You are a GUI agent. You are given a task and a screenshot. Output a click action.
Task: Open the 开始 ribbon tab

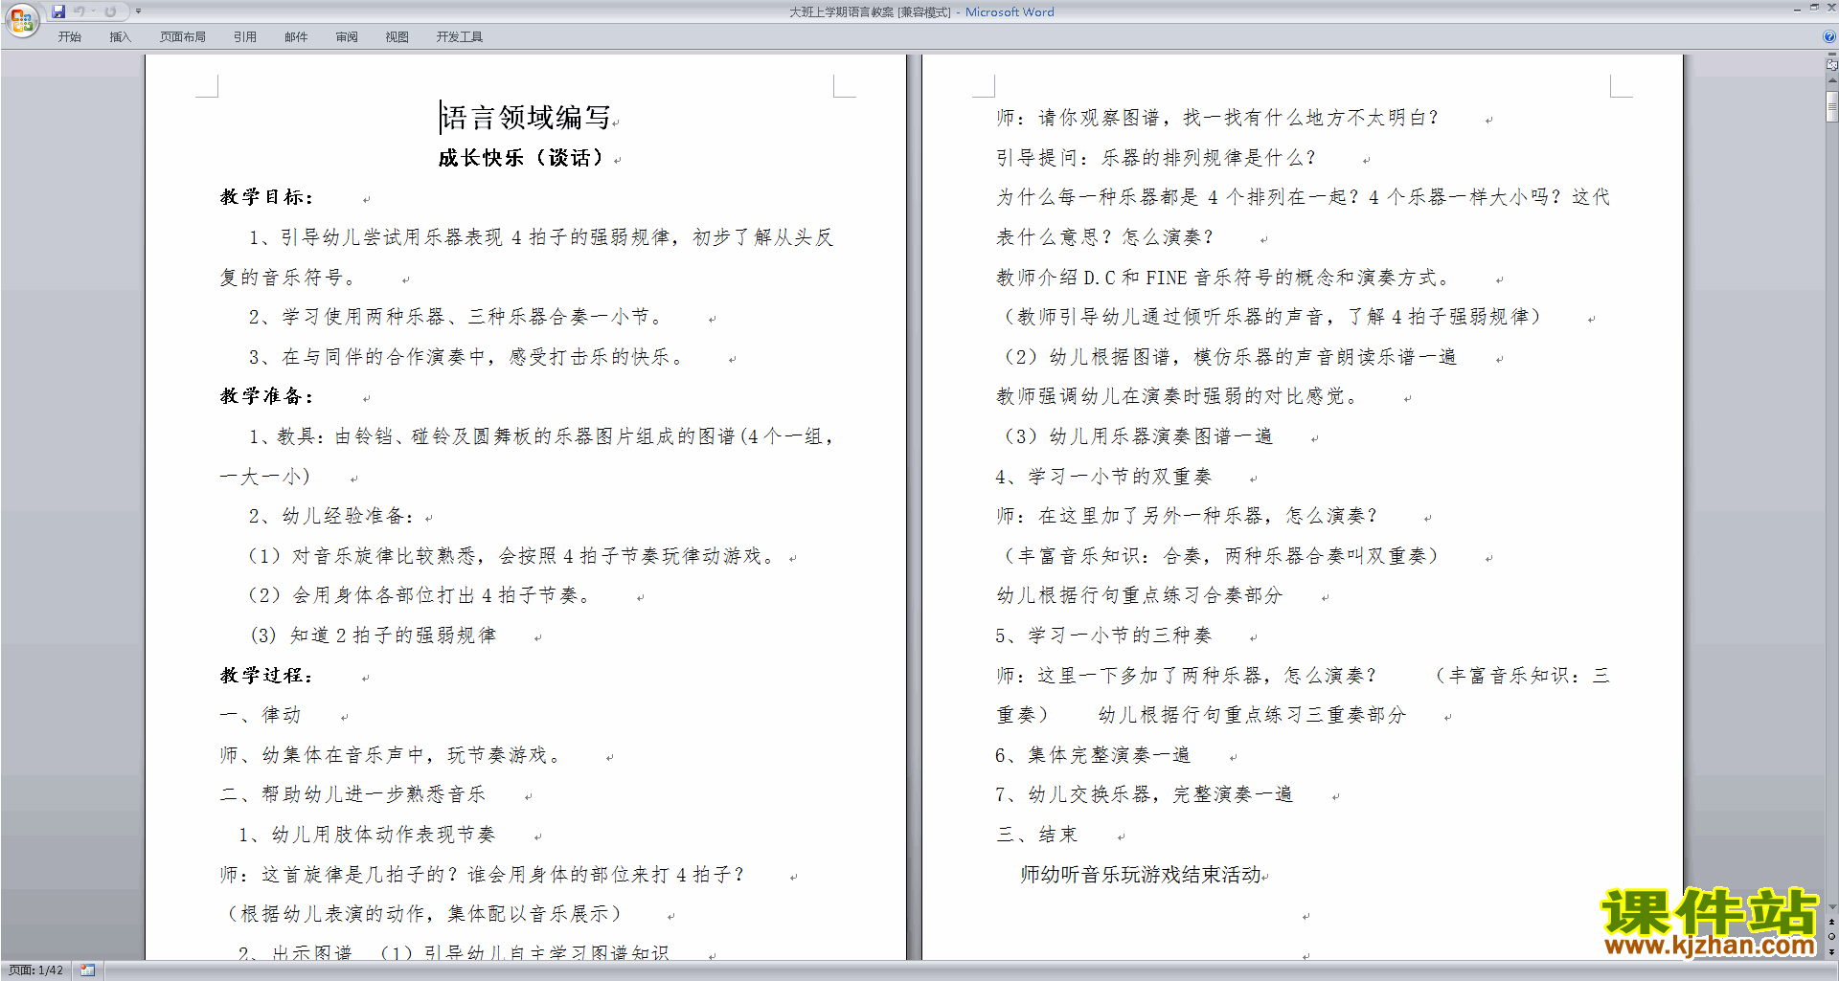click(69, 37)
